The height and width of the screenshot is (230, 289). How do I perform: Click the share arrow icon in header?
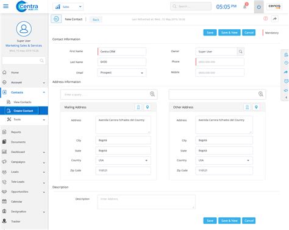(x=275, y=19)
